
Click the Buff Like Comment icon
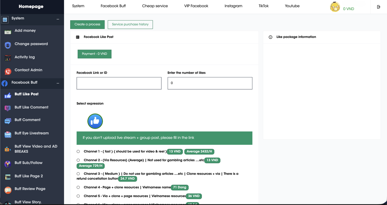click(x=8, y=108)
